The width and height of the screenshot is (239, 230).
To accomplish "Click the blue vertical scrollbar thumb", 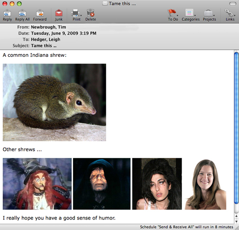I will point(237,128).
